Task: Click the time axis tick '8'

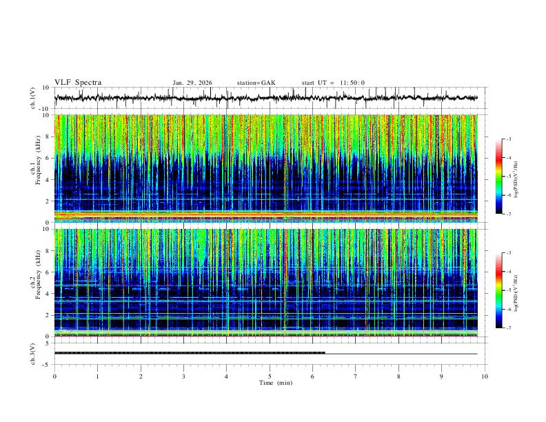Action: click(x=398, y=376)
